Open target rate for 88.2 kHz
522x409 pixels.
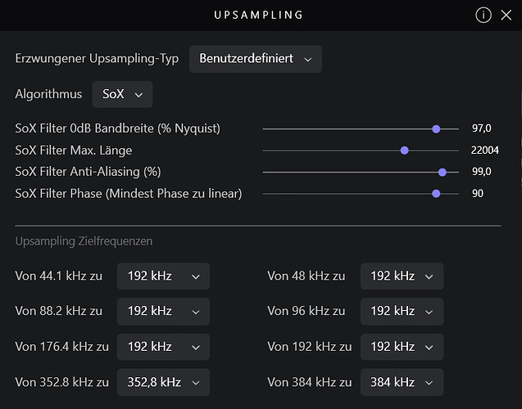[x=163, y=312]
